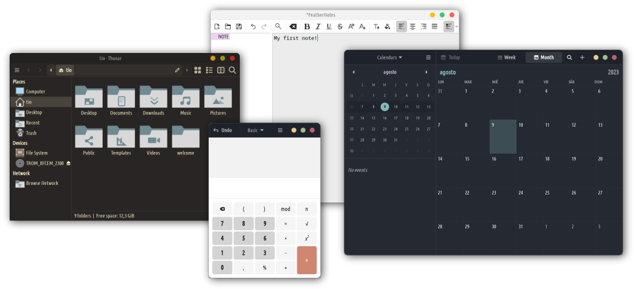Screen dimensions: 634x289
Task: Select Trash in Thunar Places sidebar
Action: (x=30, y=133)
